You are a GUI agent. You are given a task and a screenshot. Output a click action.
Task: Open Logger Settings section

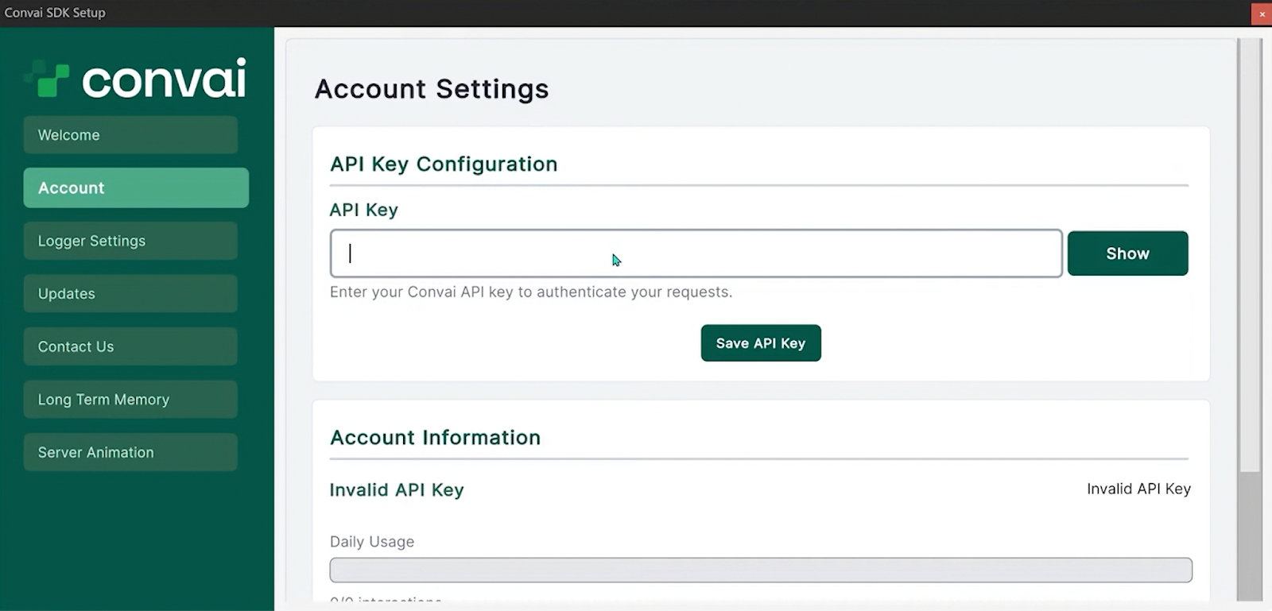tap(130, 241)
